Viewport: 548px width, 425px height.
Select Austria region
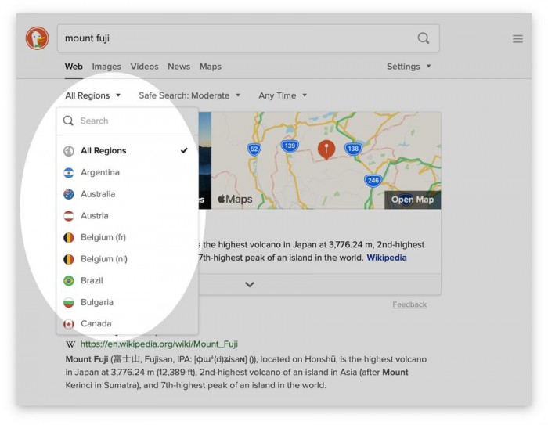[127, 216]
